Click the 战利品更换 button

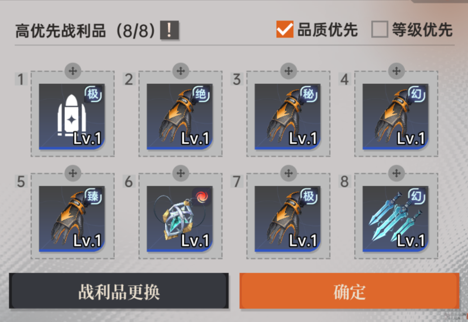coord(119,291)
